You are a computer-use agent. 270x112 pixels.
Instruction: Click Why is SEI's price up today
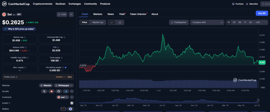pyautogui.click(x=19, y=29)
